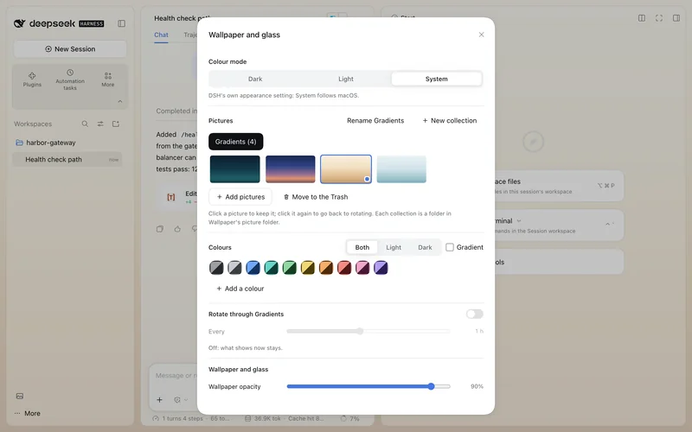This screenshot has width=692, height=432.
Task: Collapse the terminal card caret
Action: (608, 224)
